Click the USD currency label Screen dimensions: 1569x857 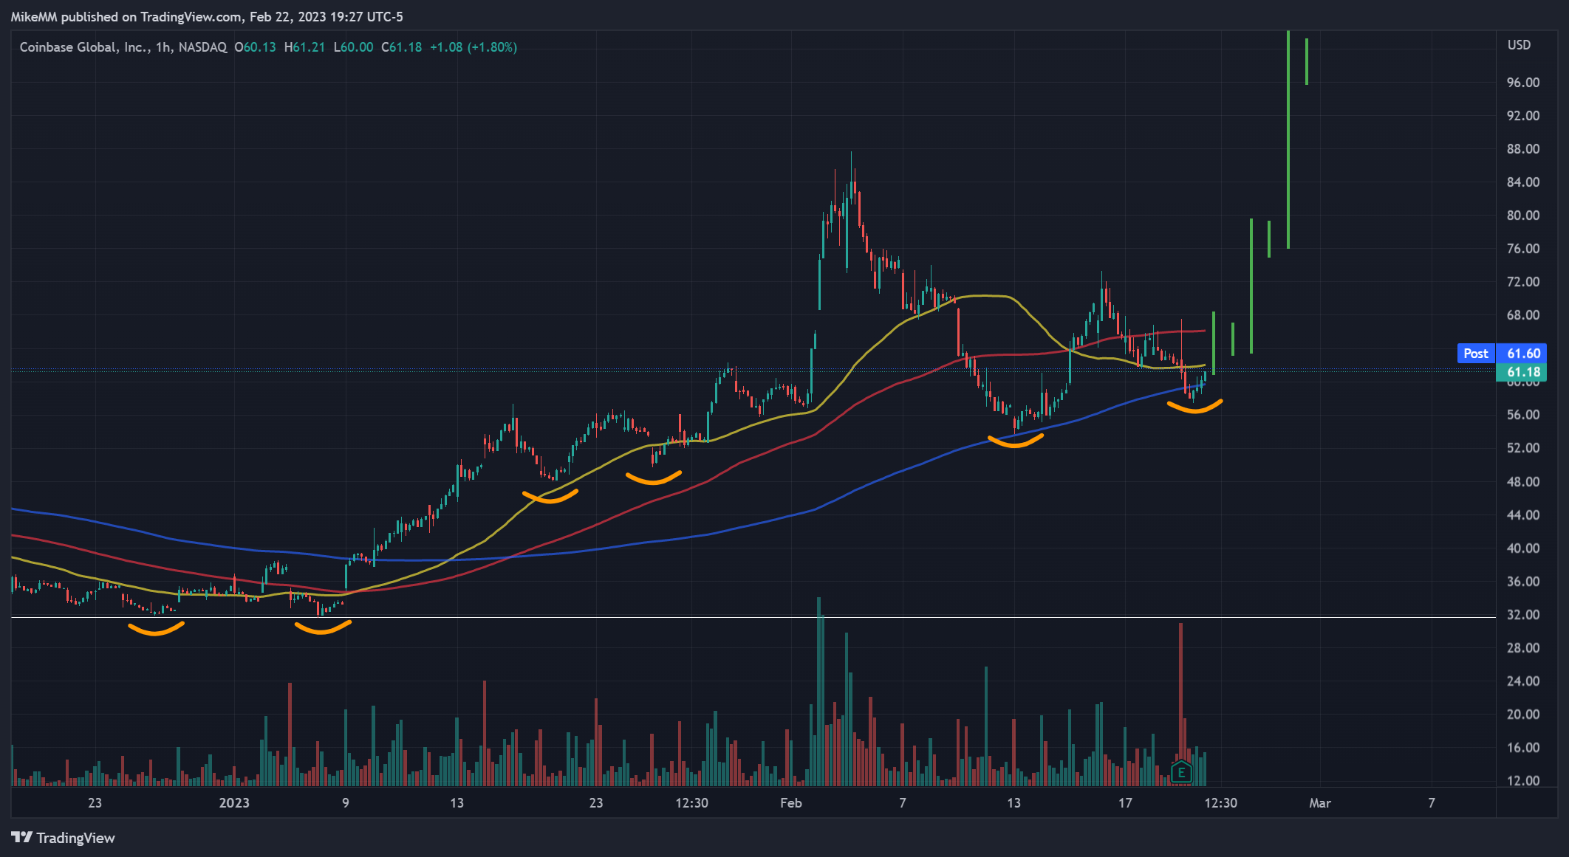coord(1519,45)
